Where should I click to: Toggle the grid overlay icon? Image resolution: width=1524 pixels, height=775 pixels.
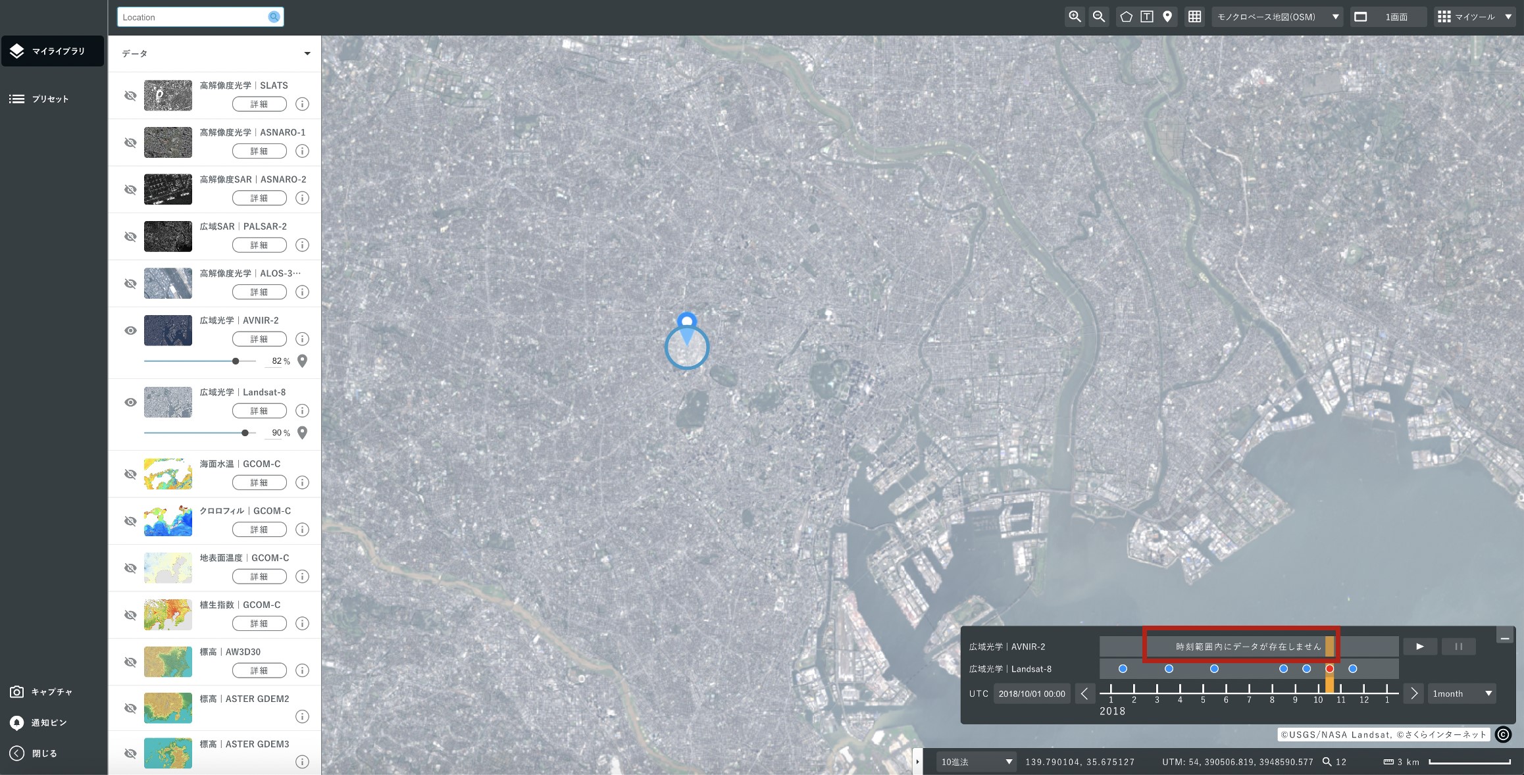[1195, 17]
